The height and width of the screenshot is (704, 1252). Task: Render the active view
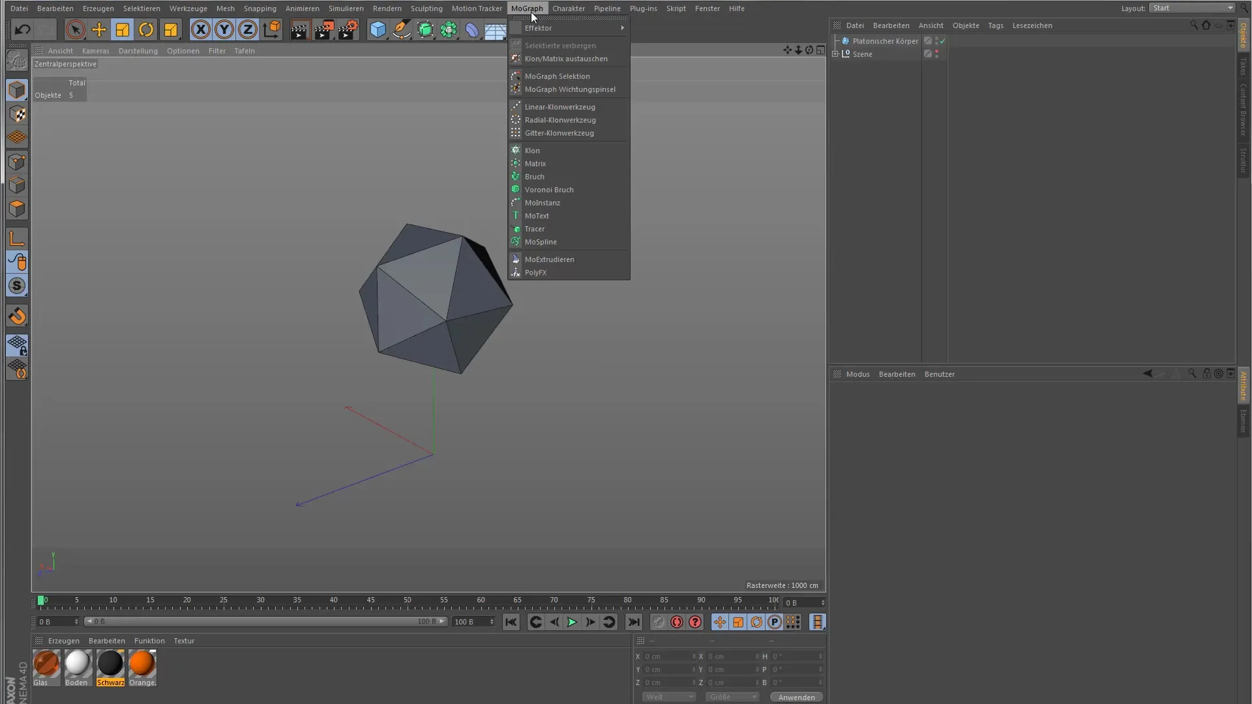pos(300,29)
